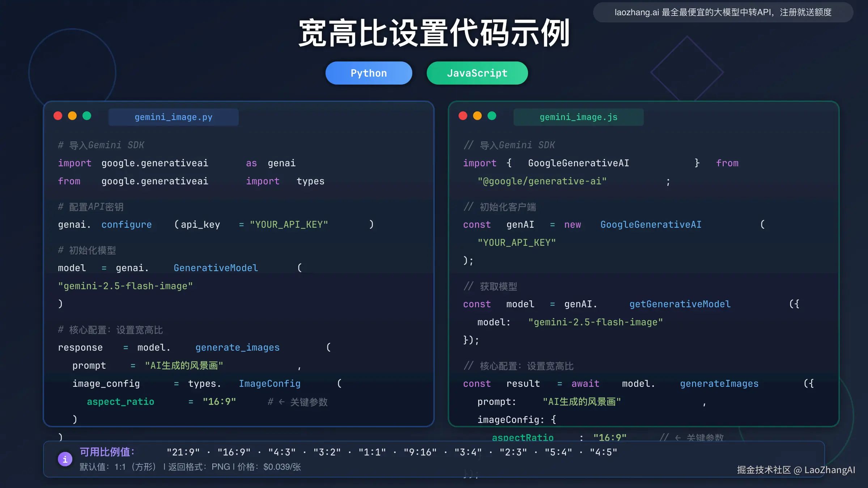Open the gemini_image.js file tab
Image resolution: width=868 pixels, height=488 pixels.
578,117
